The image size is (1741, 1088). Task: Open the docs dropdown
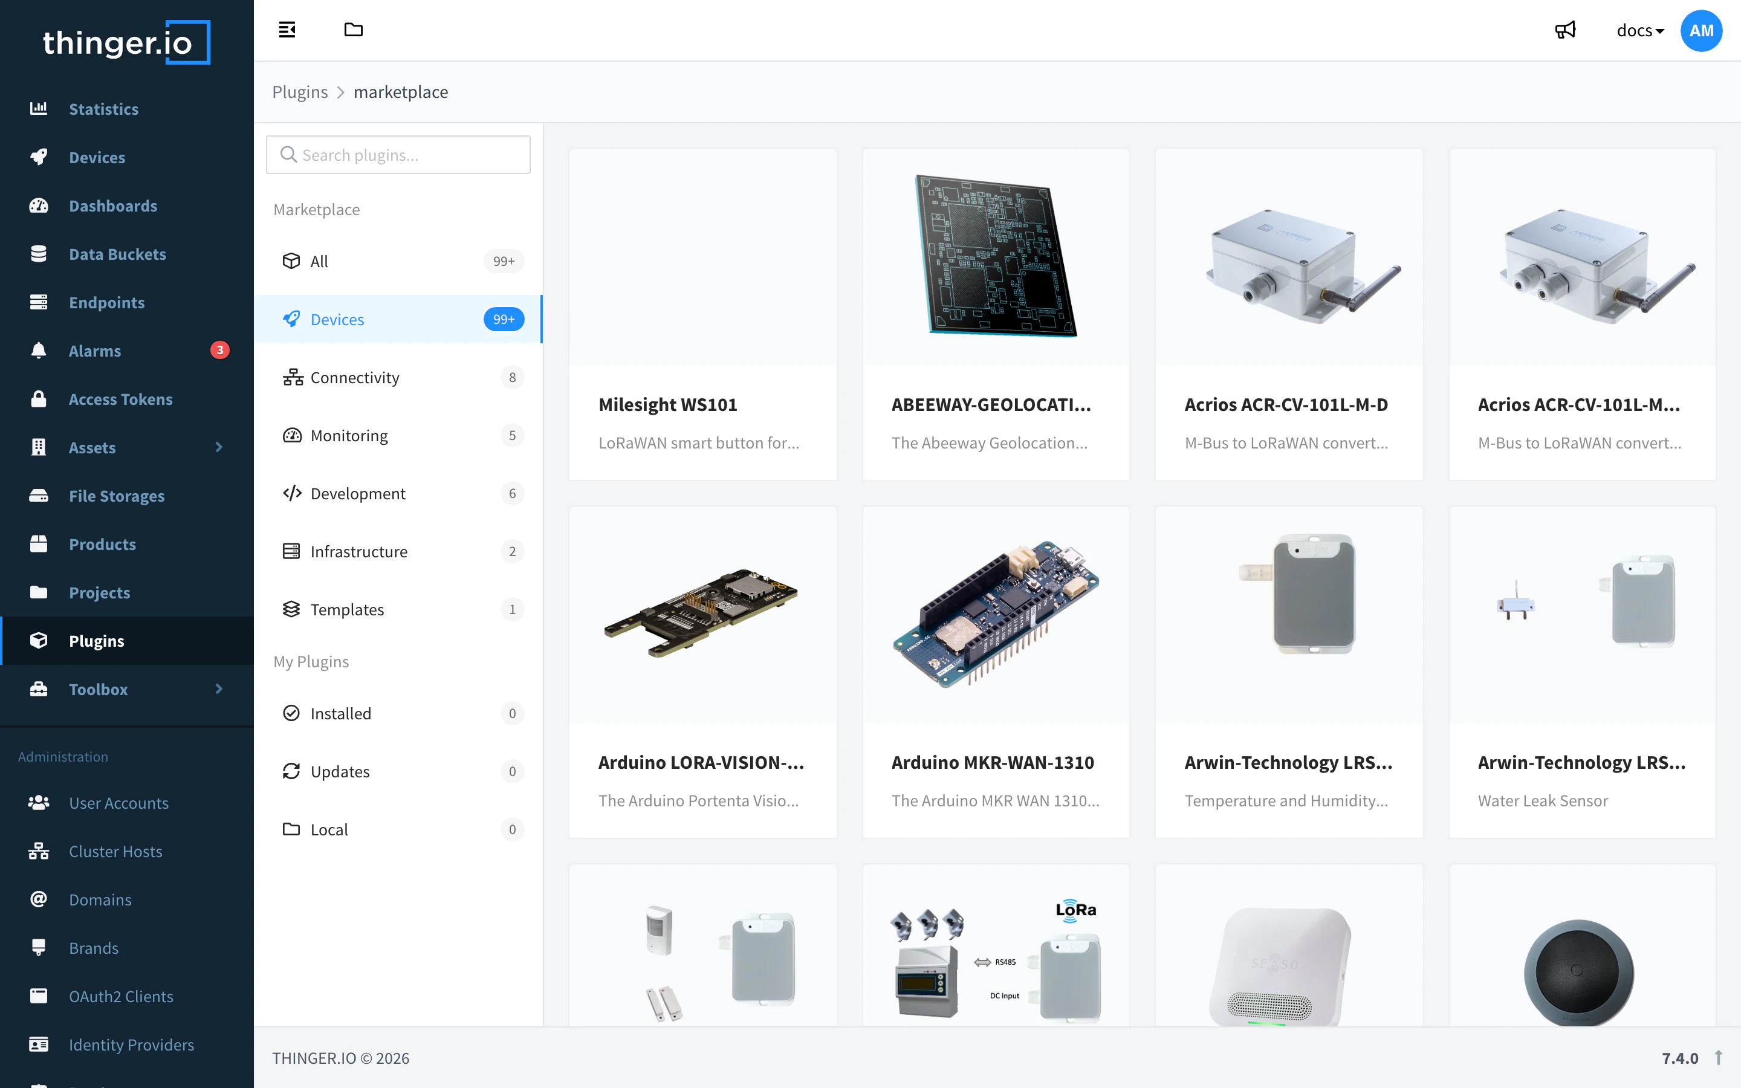(x=1639, y=31)
